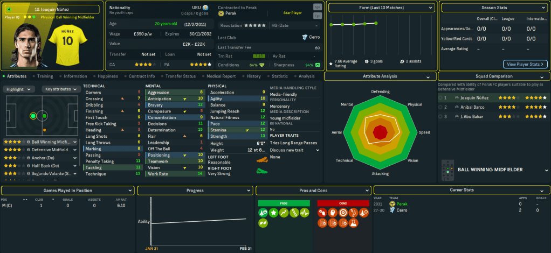Click the green conditions heart icon
Image resolution: width=551 pixels, height=253 pixels.
[x=262, y=65]
